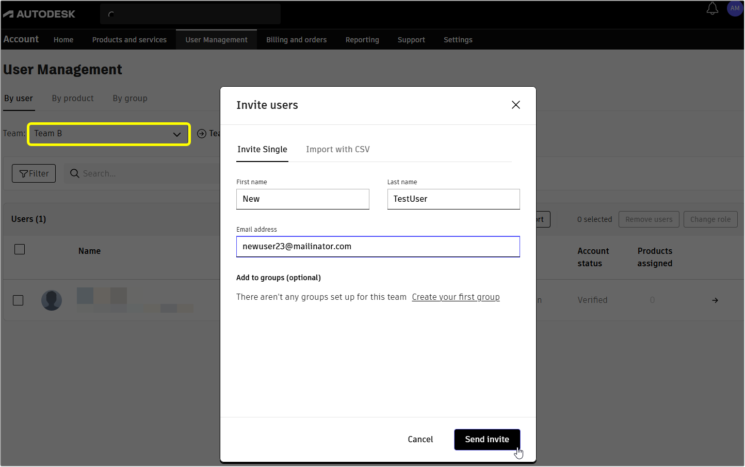Click the Autodesk logo
745x467 pixels.
(x=39, y=14)
